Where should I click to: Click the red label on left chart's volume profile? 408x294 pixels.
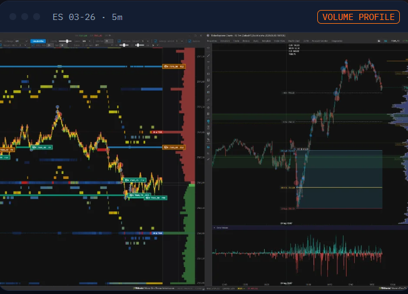(x=157, y=132)
